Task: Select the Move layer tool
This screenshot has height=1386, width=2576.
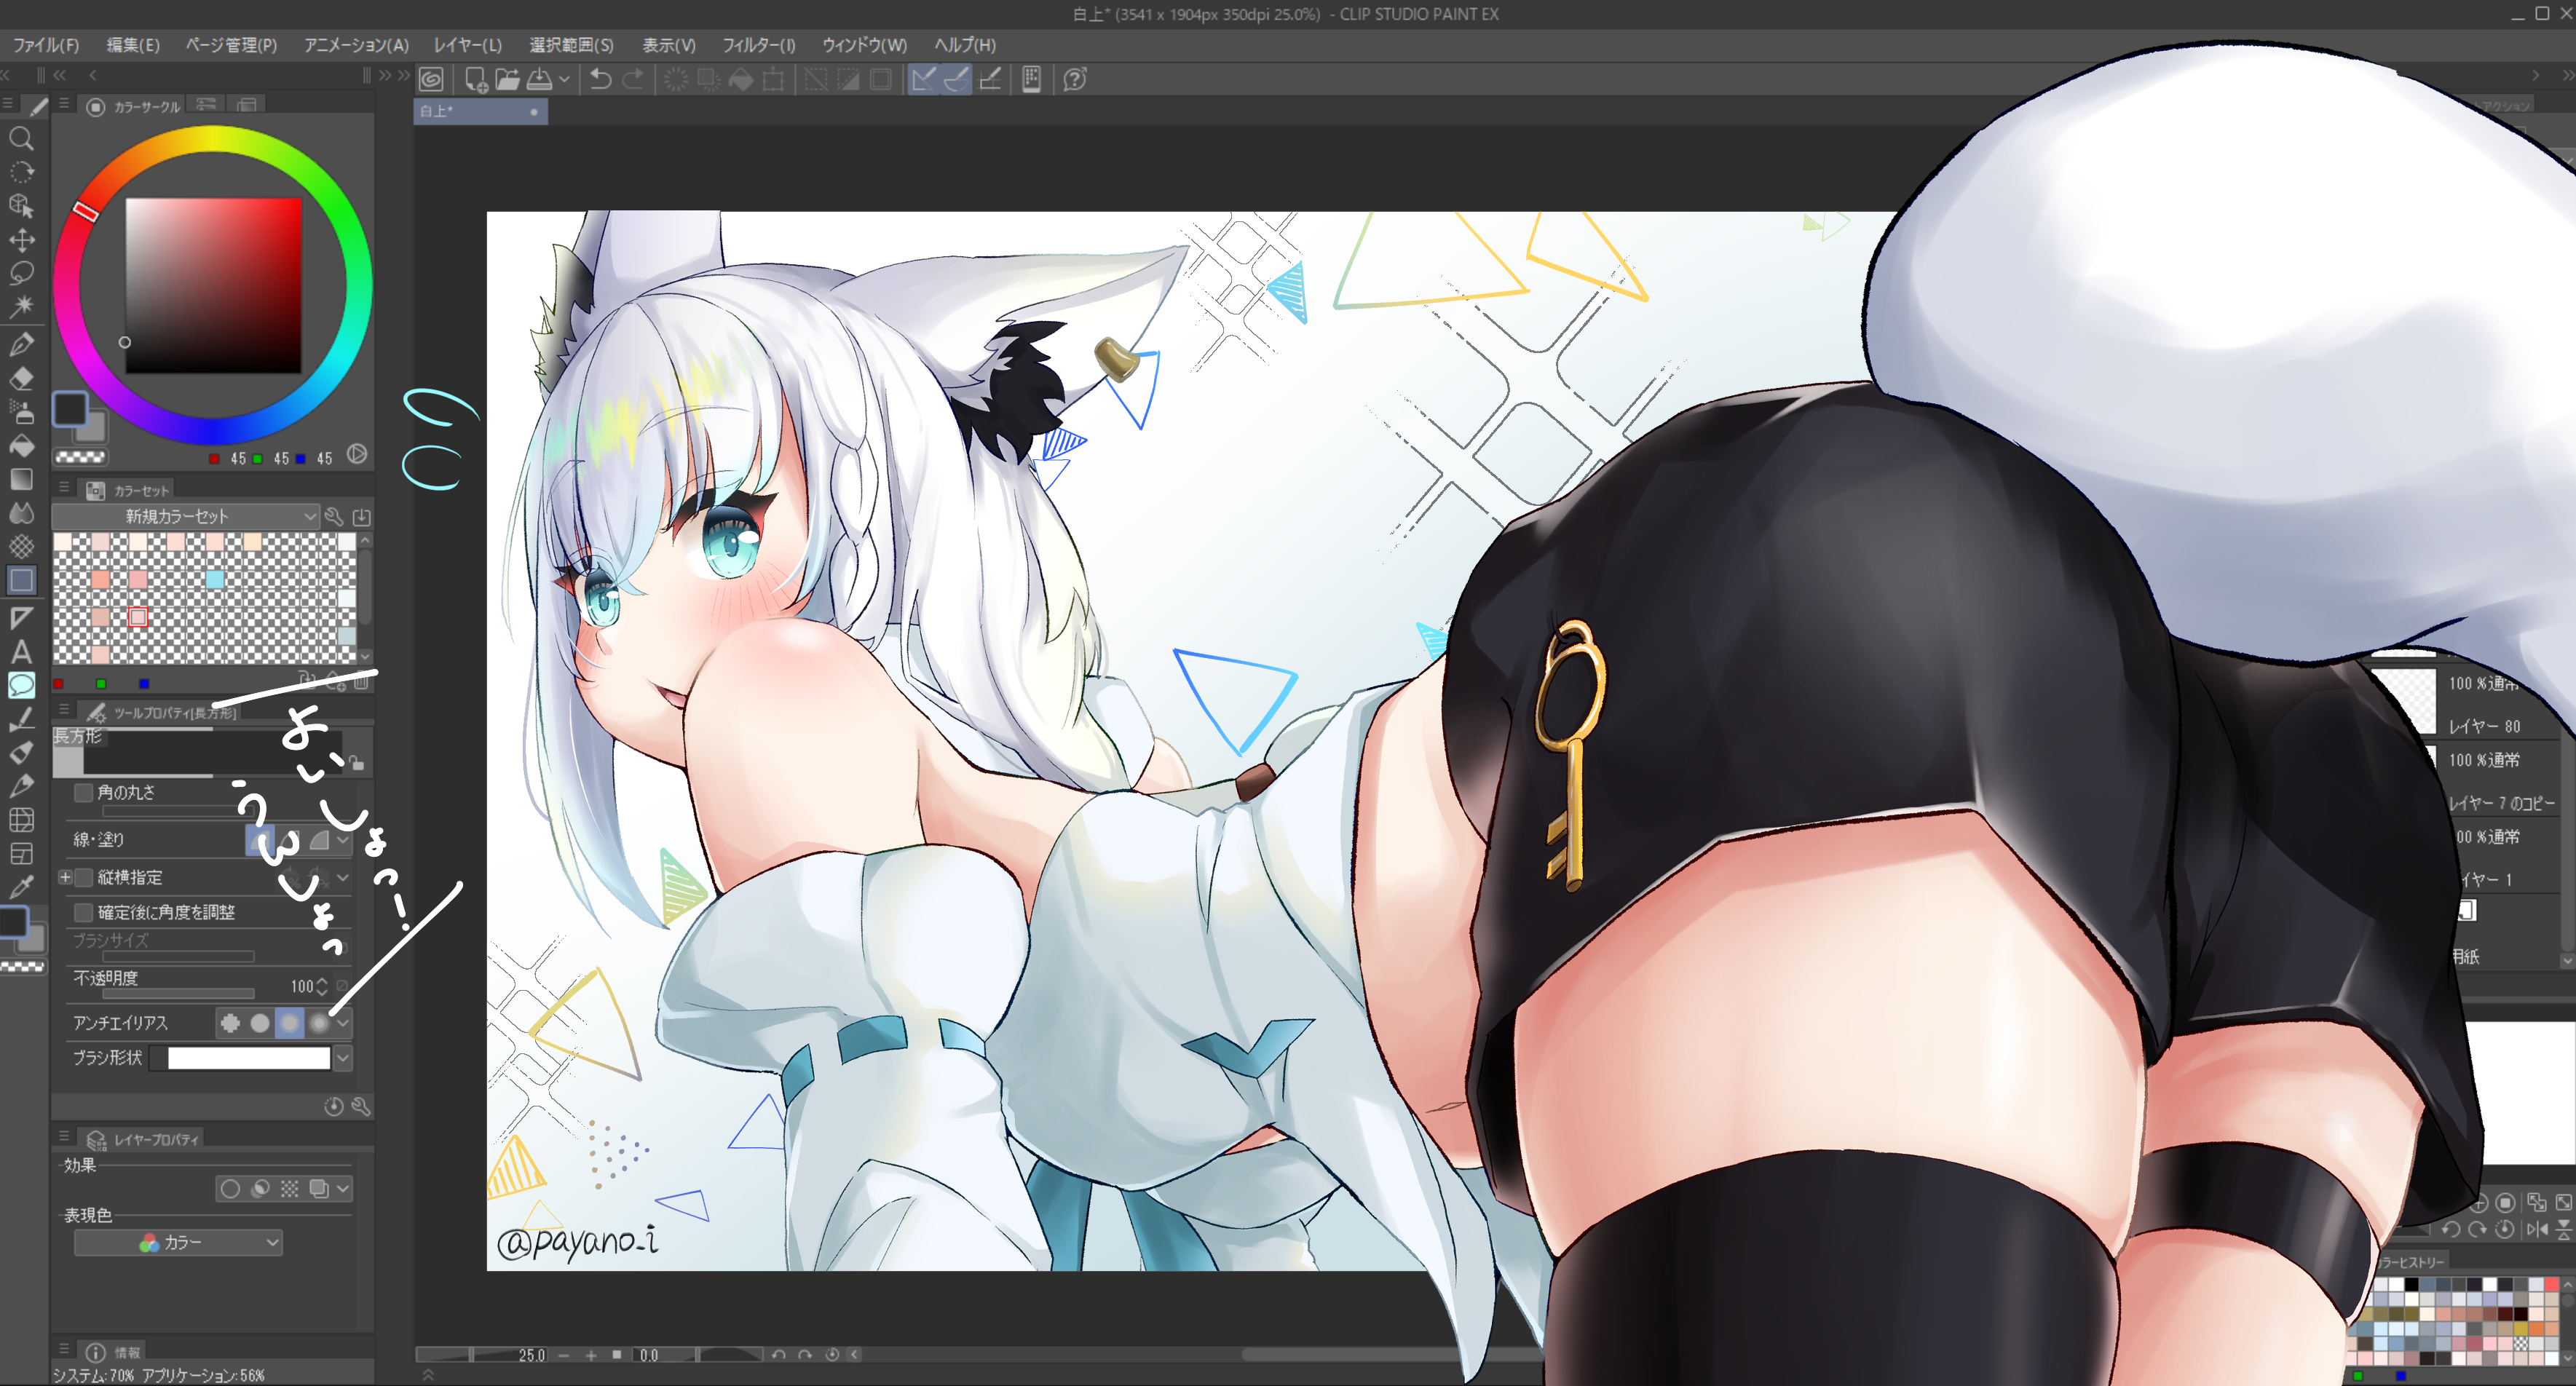Action: coord(21,240)
